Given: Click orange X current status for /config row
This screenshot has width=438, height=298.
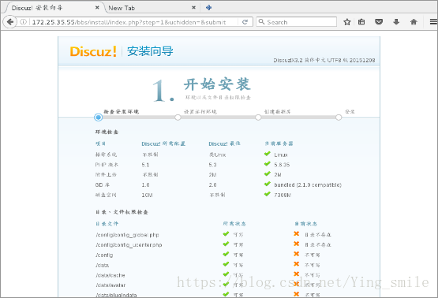Looking at the screenshot, I should tap(297, 254).
